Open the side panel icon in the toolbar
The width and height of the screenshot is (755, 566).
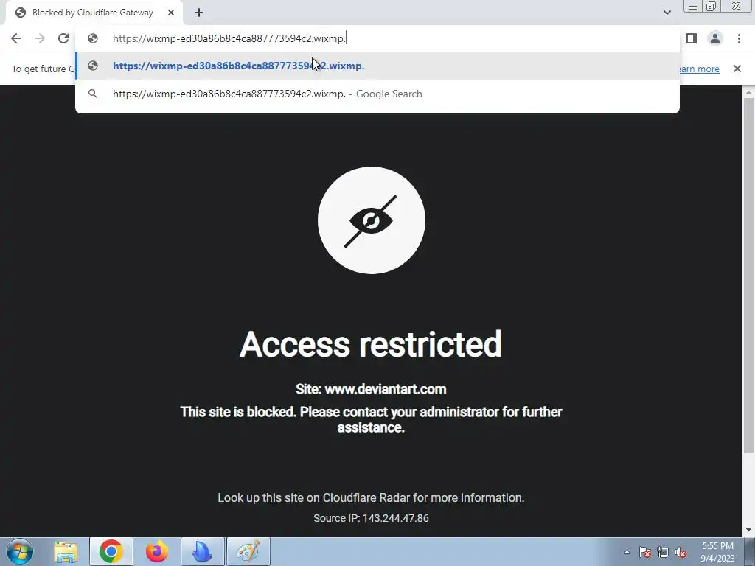692,38
